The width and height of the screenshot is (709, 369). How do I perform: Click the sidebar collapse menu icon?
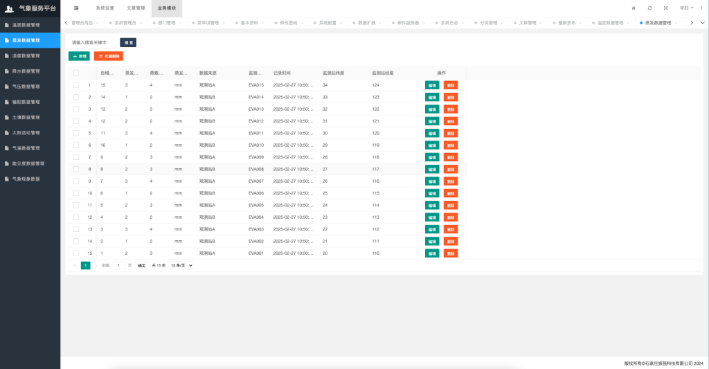coord(76,8)
